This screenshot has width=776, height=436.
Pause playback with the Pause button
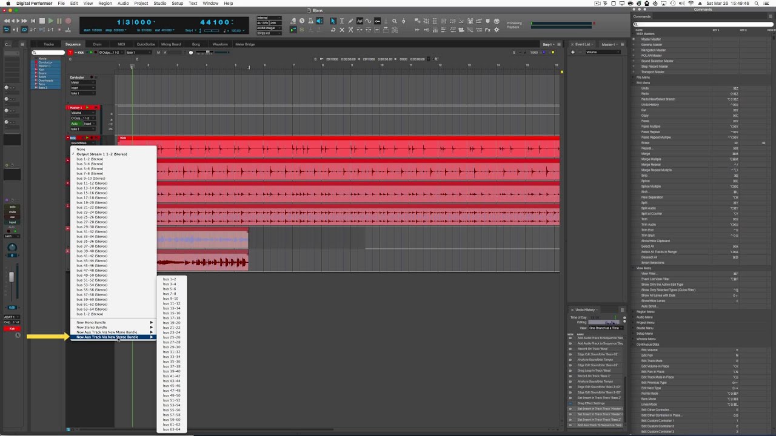click(x=59, y=21)
